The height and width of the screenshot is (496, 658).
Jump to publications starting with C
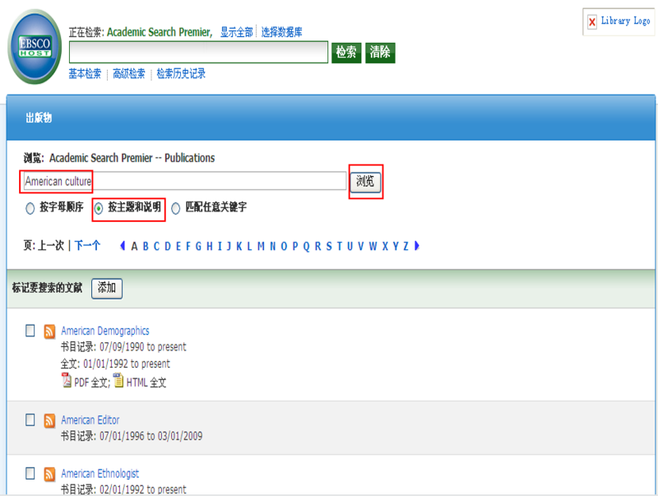point(156,246)
